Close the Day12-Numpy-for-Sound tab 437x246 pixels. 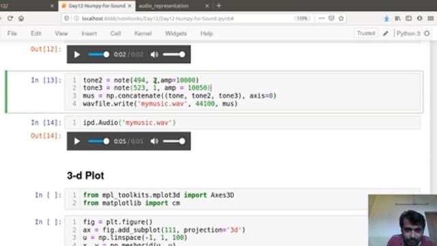(130, 6)
